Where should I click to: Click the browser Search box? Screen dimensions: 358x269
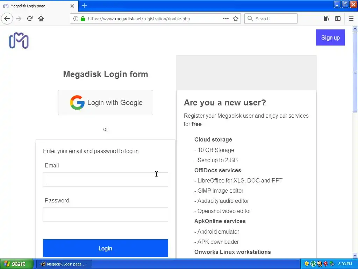click(x=271, y=19)
